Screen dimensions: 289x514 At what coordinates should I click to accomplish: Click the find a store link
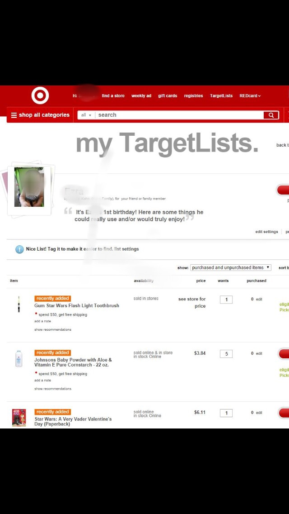click(x=113, y=96)
